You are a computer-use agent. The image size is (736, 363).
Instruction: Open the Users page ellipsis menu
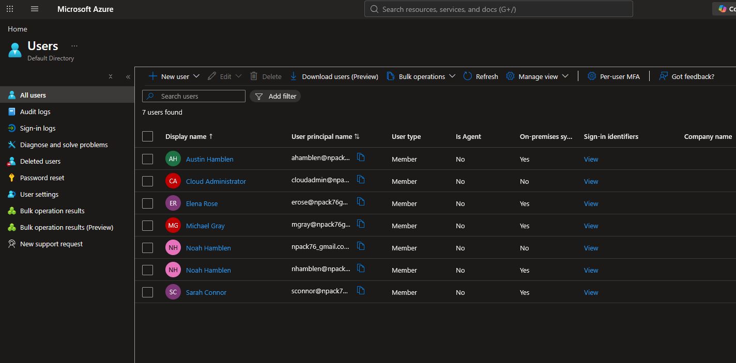(74, 46)
